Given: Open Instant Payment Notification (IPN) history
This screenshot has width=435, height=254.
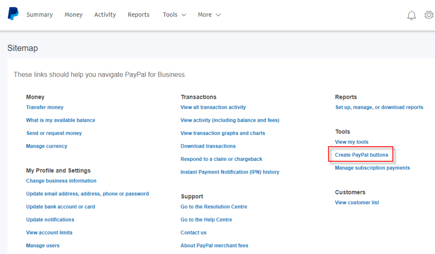Looking at the screenshot, I should (x=230, y=172).
